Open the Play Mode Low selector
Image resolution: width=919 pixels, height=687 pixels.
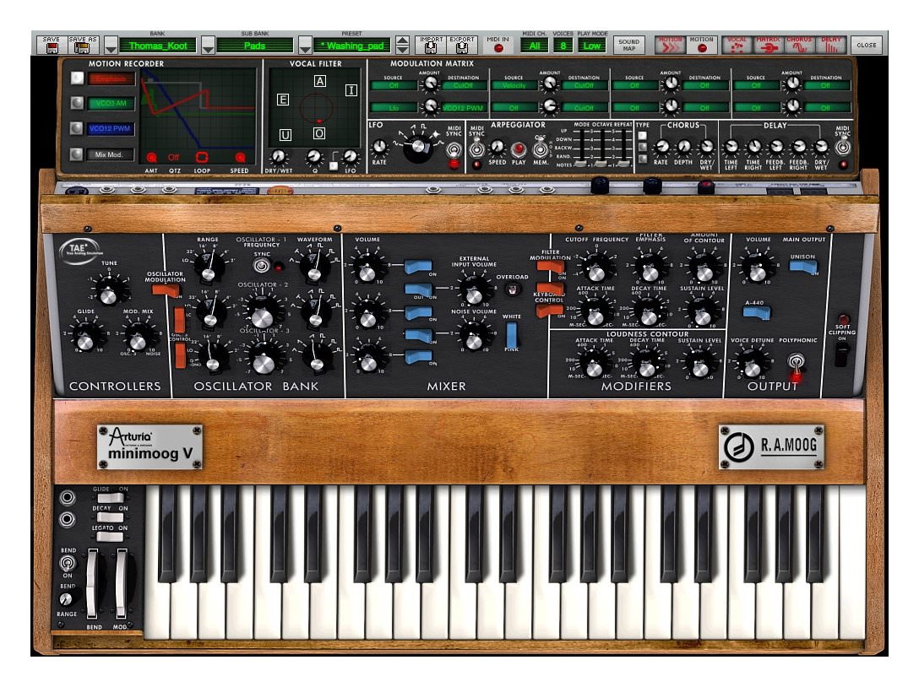tap(591, 46)
